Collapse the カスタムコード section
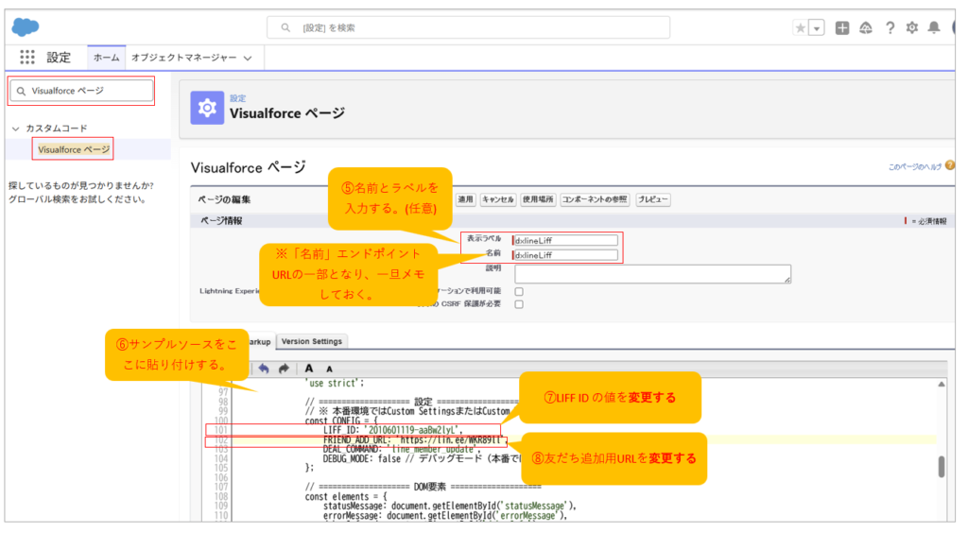968x533 pixels. click(x=15, y=129)
